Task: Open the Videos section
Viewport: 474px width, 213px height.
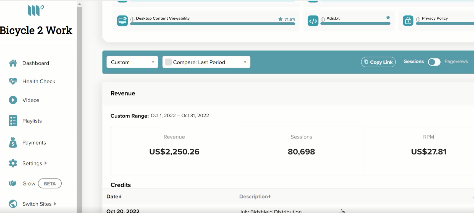Action: [31, 100]
